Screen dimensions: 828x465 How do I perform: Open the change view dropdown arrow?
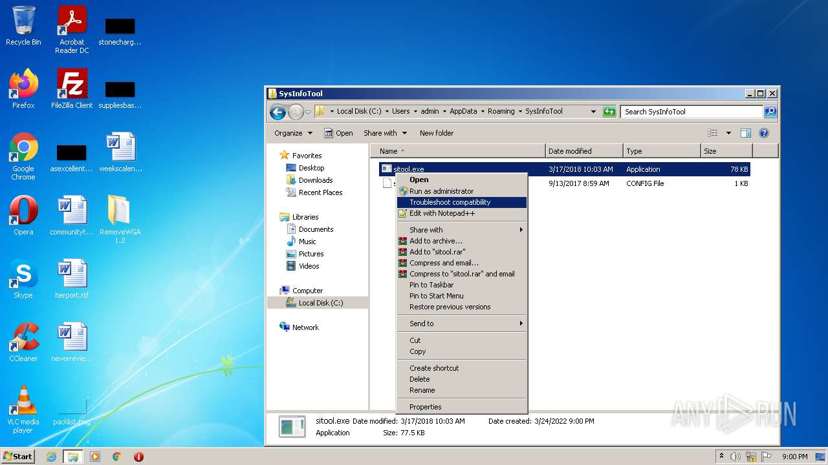(728, 133)
